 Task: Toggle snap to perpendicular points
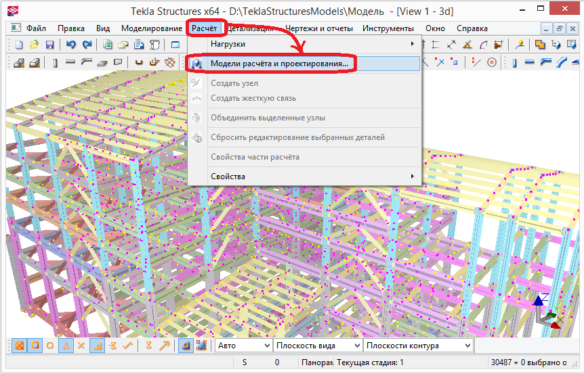point(97,346)
